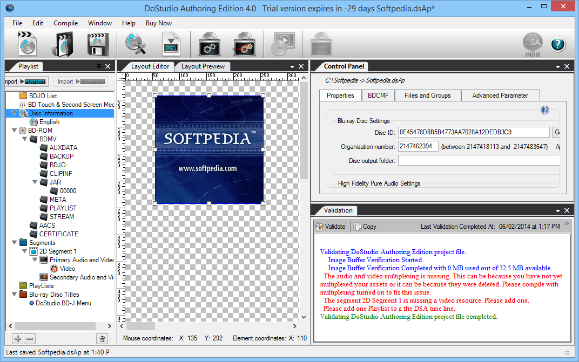Switch to the Advanced Parameter tab

click(x=500, y=95)
